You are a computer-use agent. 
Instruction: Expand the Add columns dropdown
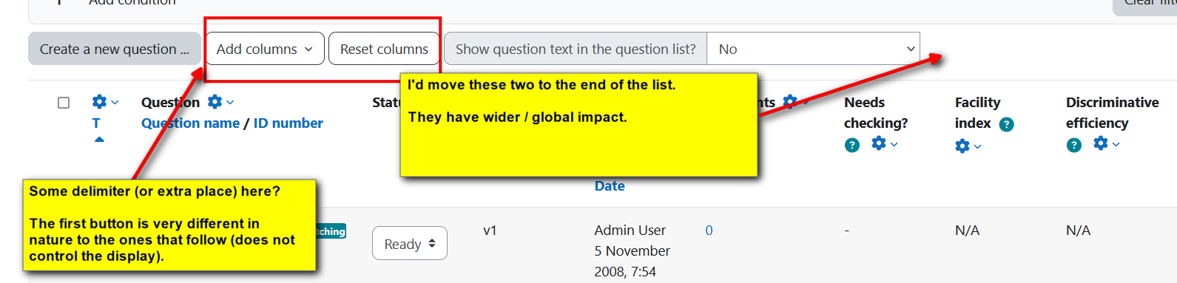(x=265, y=49)
